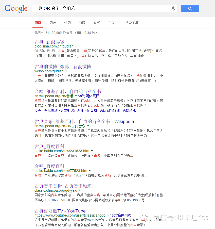
Task: Click the blog.sina.com.cn/gudian URL text
Action: coord(54,46)
